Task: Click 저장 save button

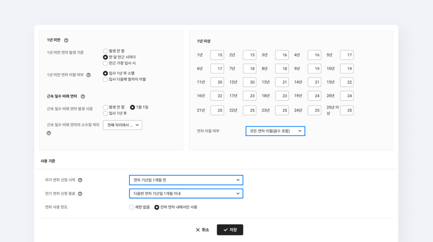Action: (230, 230)
